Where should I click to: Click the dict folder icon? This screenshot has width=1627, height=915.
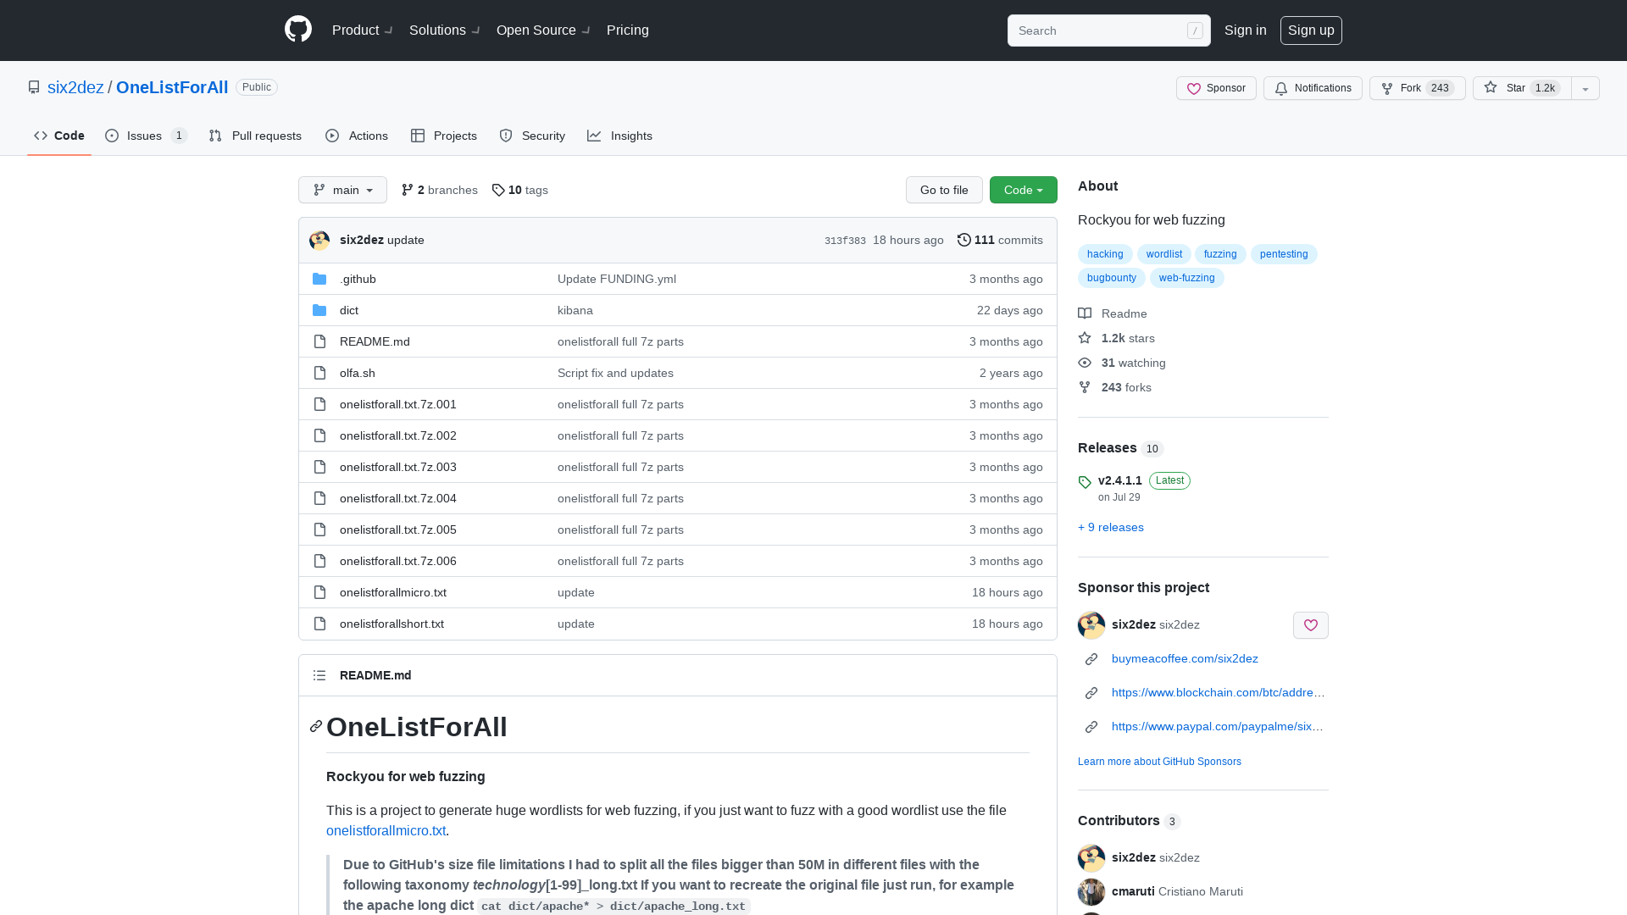319,310
